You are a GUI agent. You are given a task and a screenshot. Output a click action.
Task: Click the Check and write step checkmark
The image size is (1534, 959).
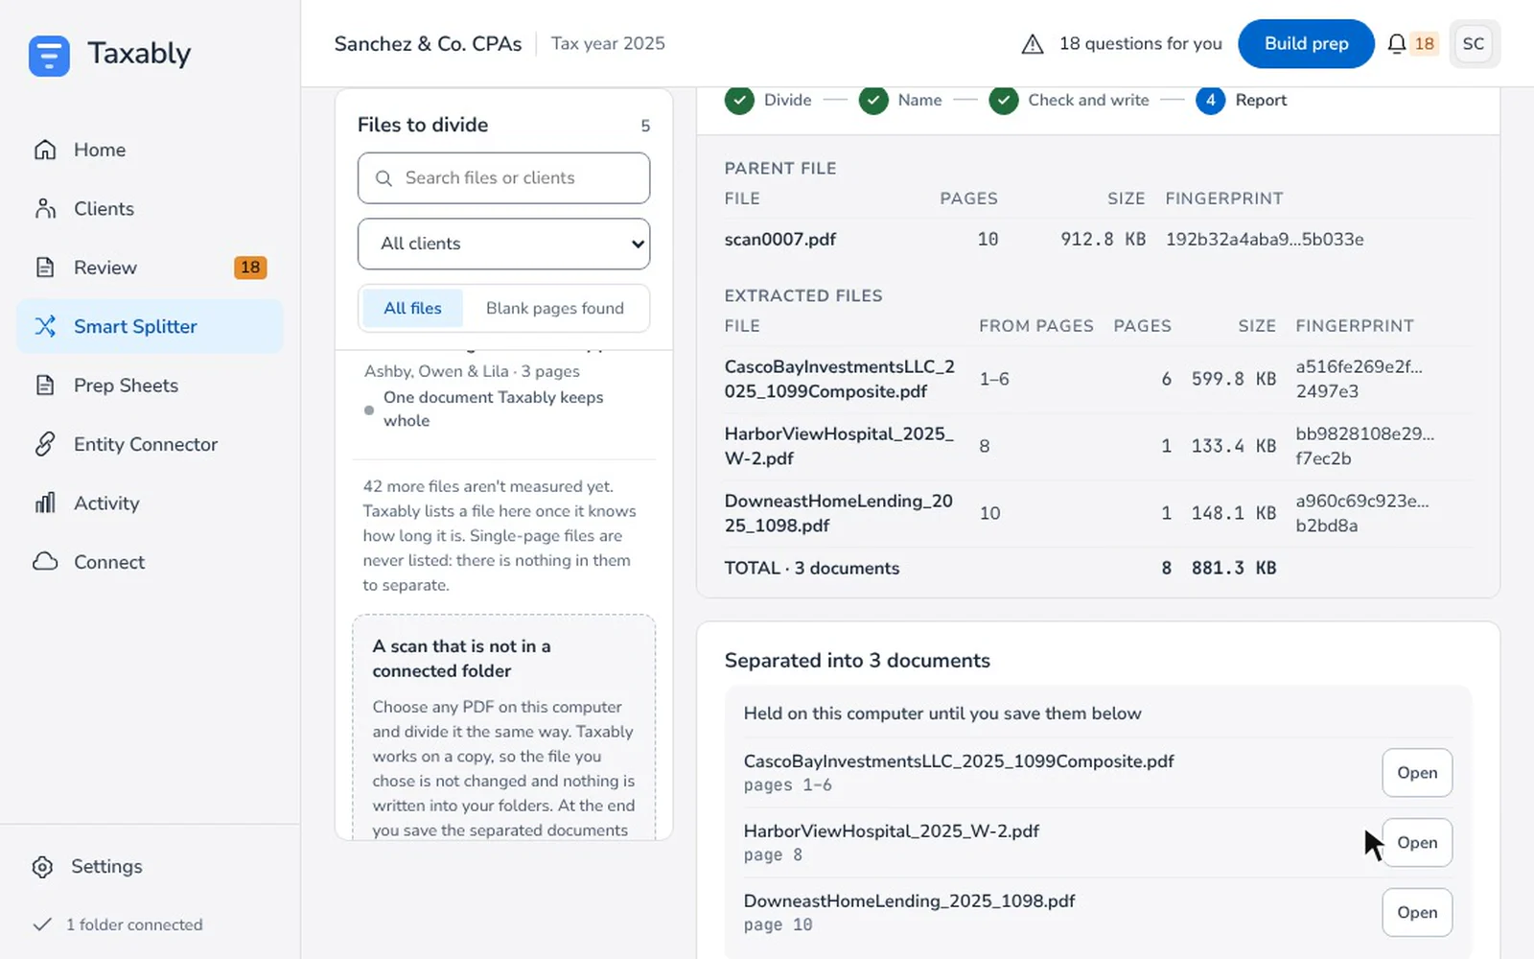coord(1004,100)
